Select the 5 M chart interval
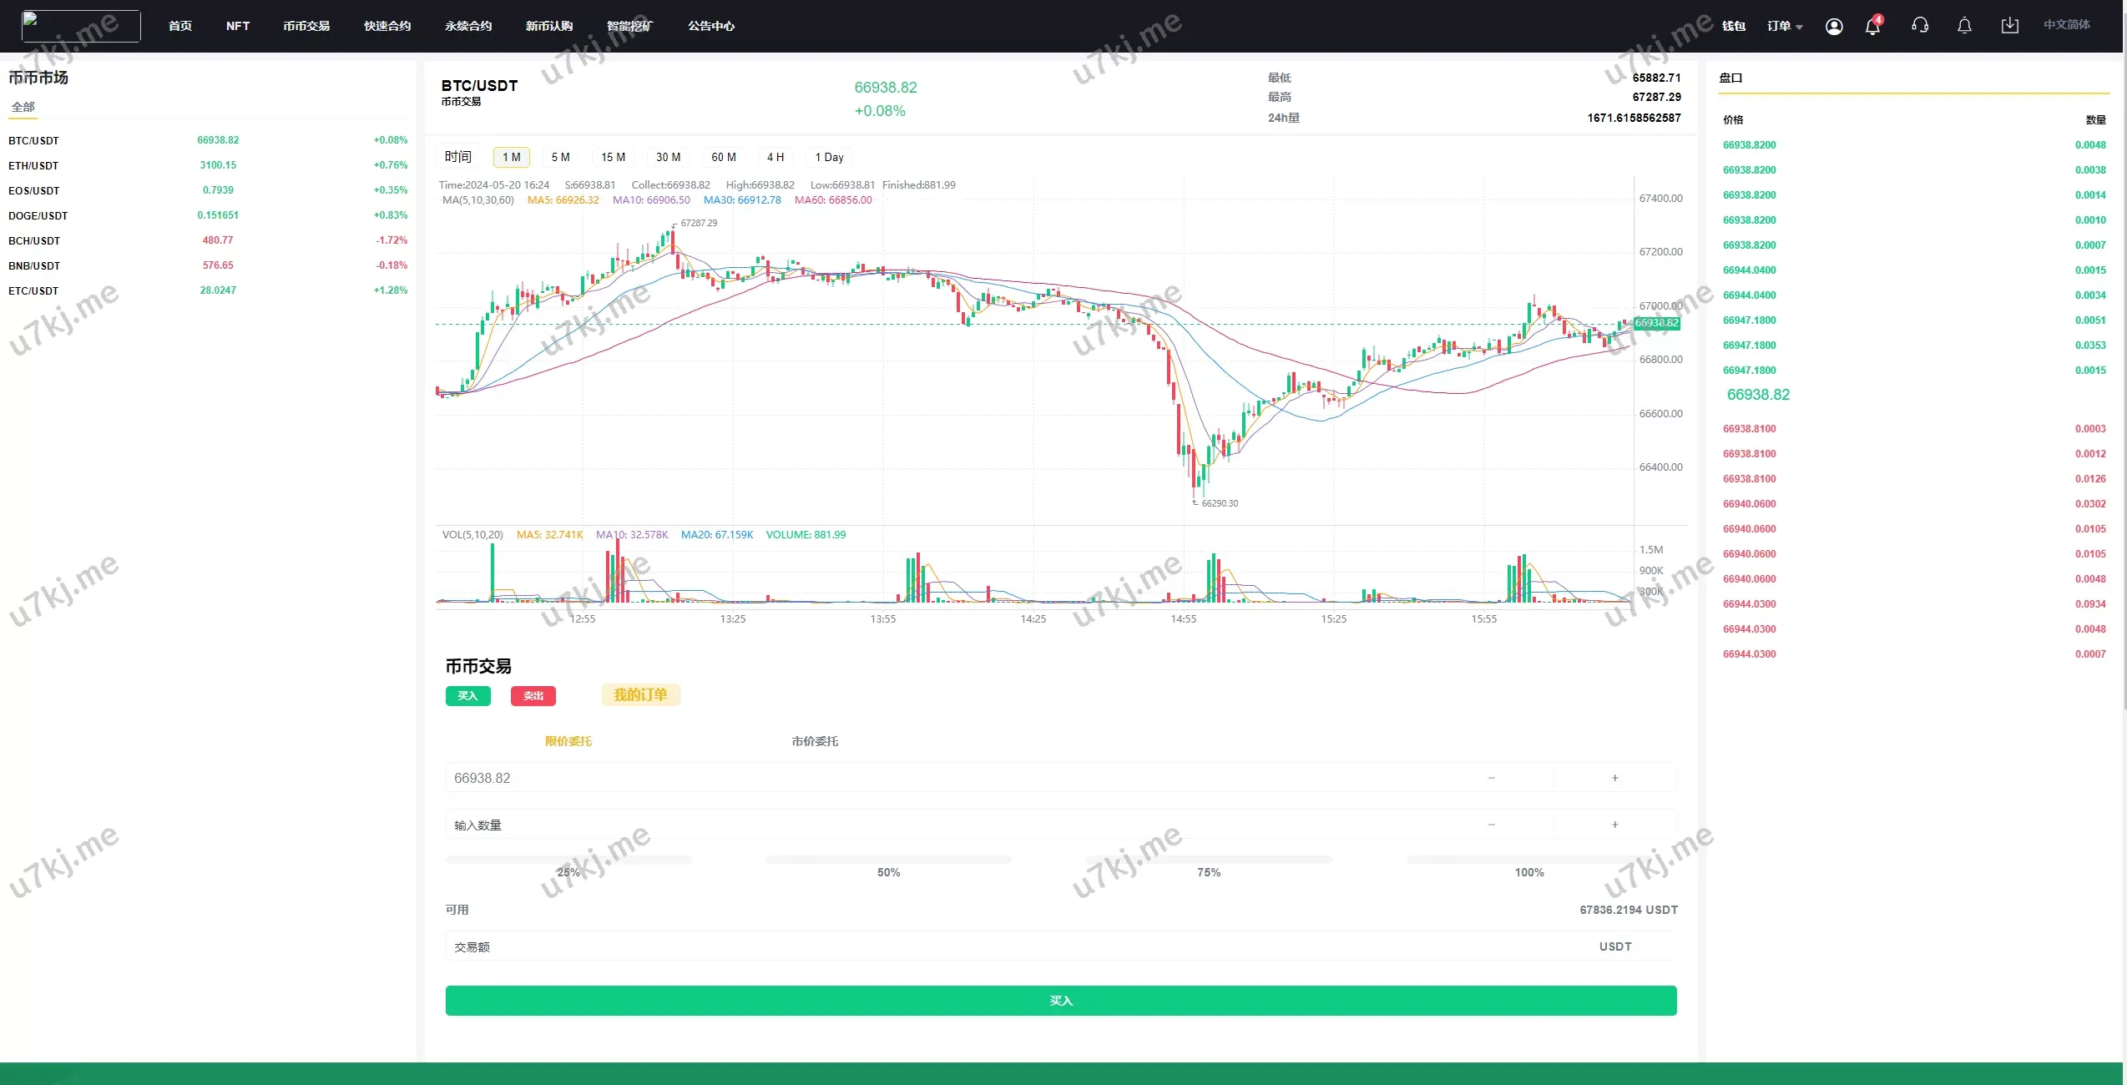2127x1085 pixels. click(560, 157)
